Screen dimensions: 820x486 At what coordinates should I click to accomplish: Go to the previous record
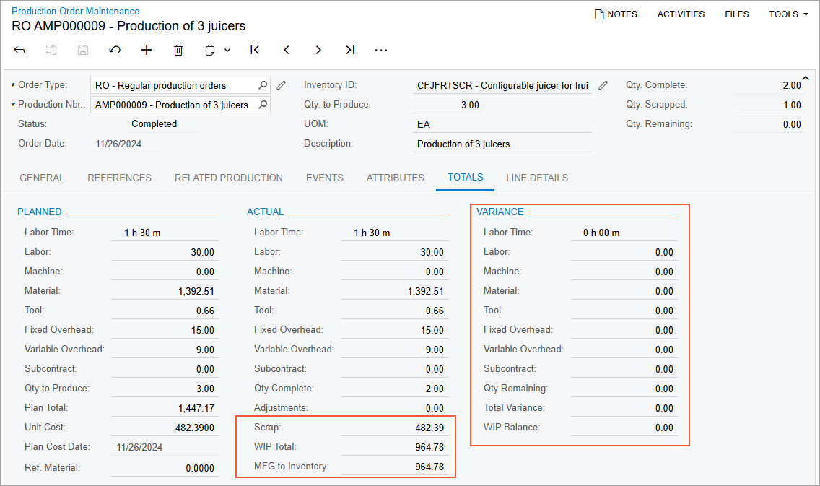pyautogui.click(x=287, y=50)
